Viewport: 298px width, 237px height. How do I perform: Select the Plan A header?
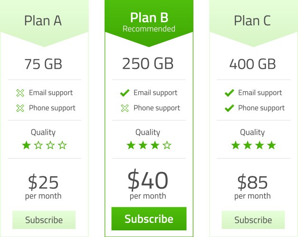[43, 21]
